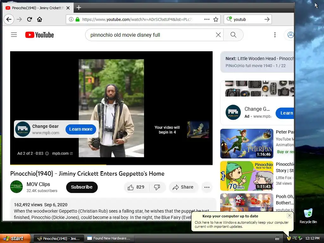
Task: Click the green padlock security icon
Action: tap(78, 19)
